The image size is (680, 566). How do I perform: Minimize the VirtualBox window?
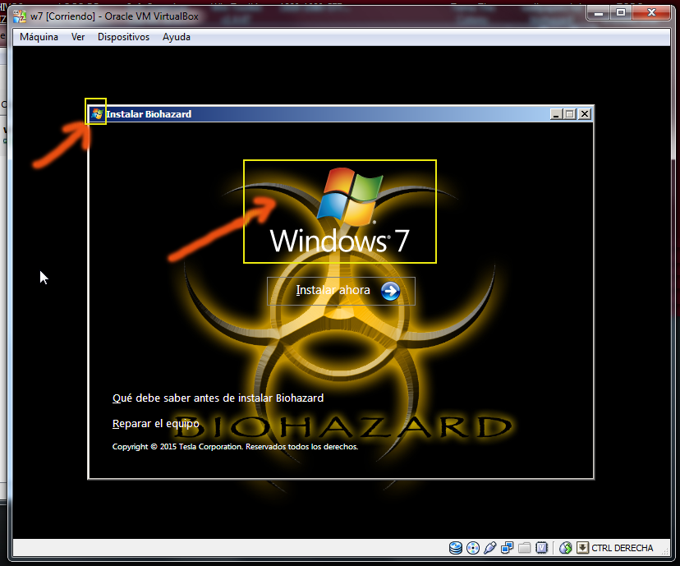[599, 13]
